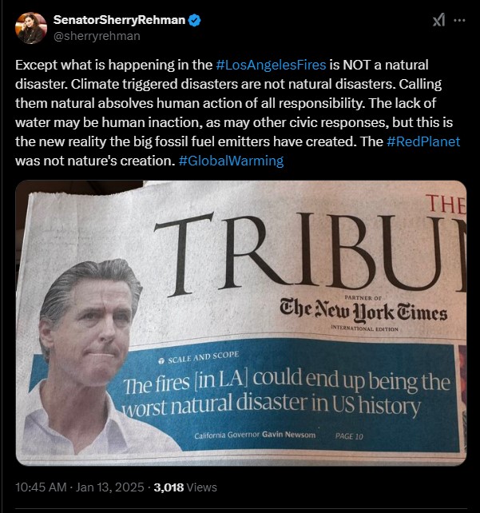Click the PAGE 10 label in photo
The width and height of the screenshot is (480, 513).
349,436
